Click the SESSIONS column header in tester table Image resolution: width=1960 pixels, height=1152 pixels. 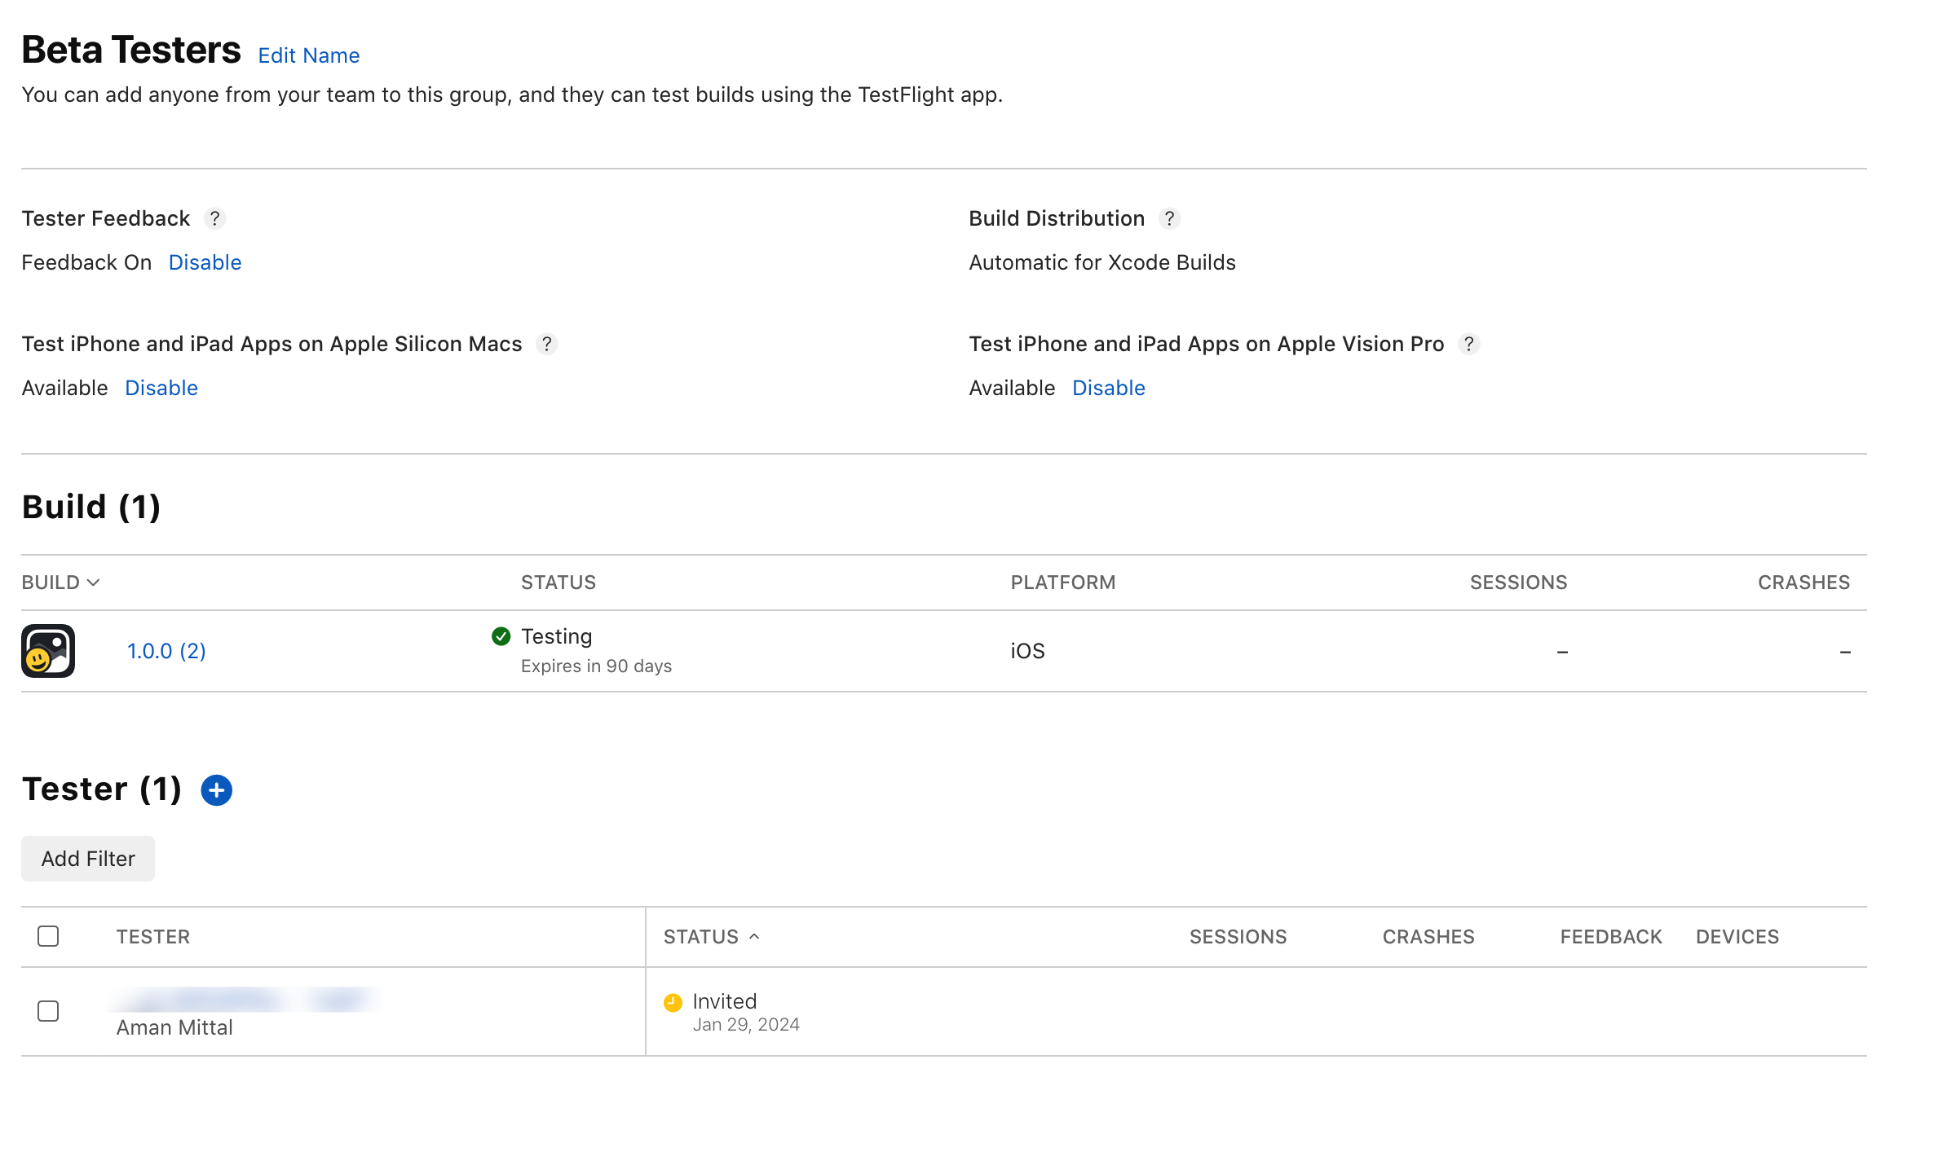pyautogui.click(x=1238, y=937)
